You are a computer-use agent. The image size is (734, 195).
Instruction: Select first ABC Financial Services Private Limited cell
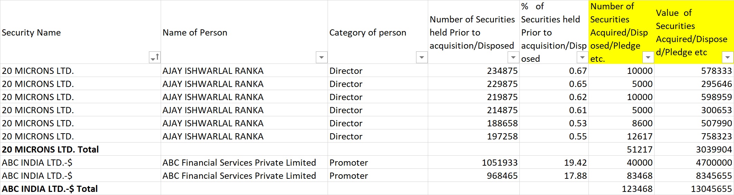click(x=244, y=163)
